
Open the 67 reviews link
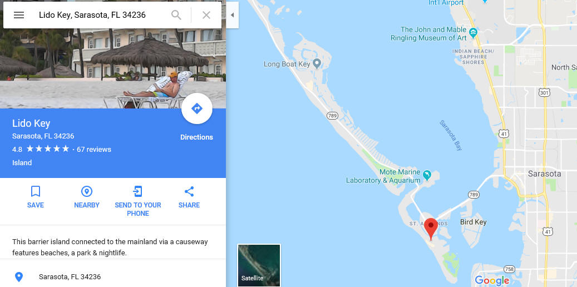pos(94,150)
